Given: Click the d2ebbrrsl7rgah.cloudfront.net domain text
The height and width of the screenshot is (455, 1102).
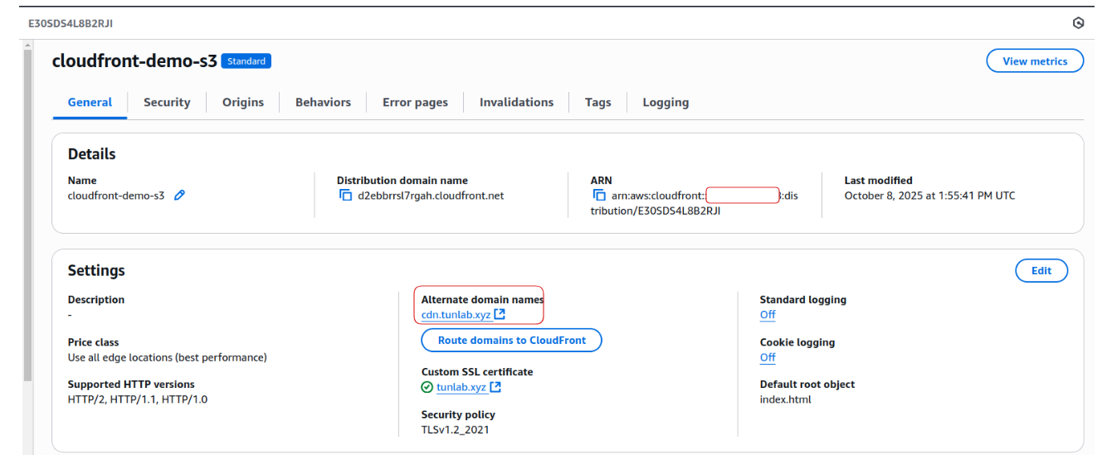Looking at the screenshot, I should (x=431, y=196).
